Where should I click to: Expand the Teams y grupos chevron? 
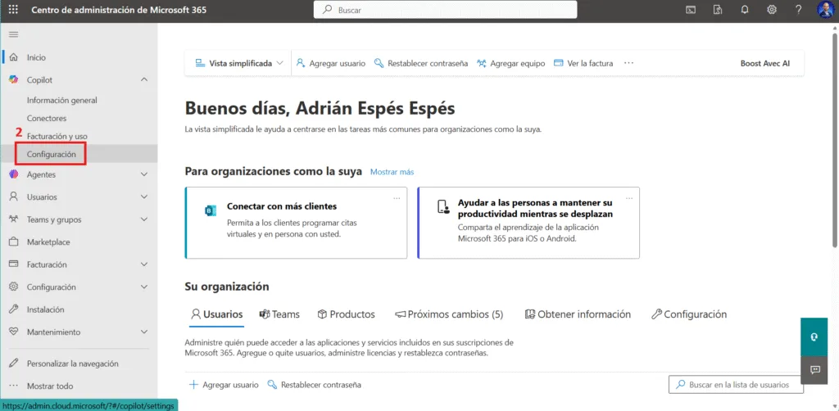coord(144,219)
